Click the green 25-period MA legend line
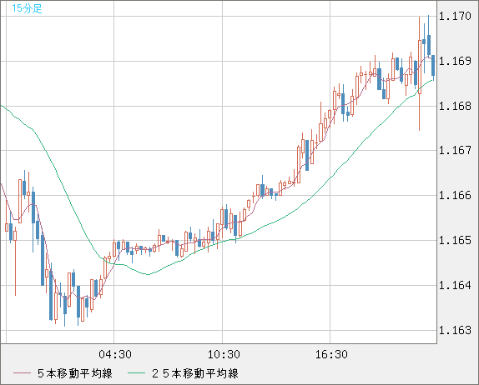Screen dimensions: 479x385 coord(136,373)
